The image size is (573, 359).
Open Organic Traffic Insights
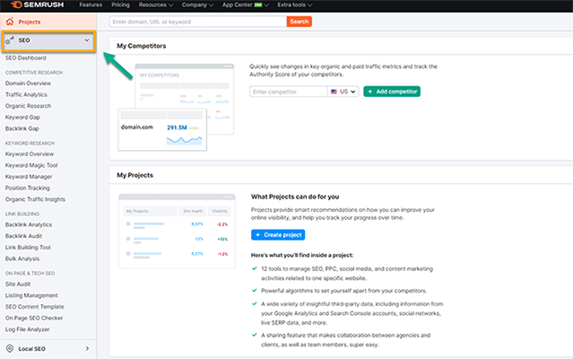coord(35,199)
